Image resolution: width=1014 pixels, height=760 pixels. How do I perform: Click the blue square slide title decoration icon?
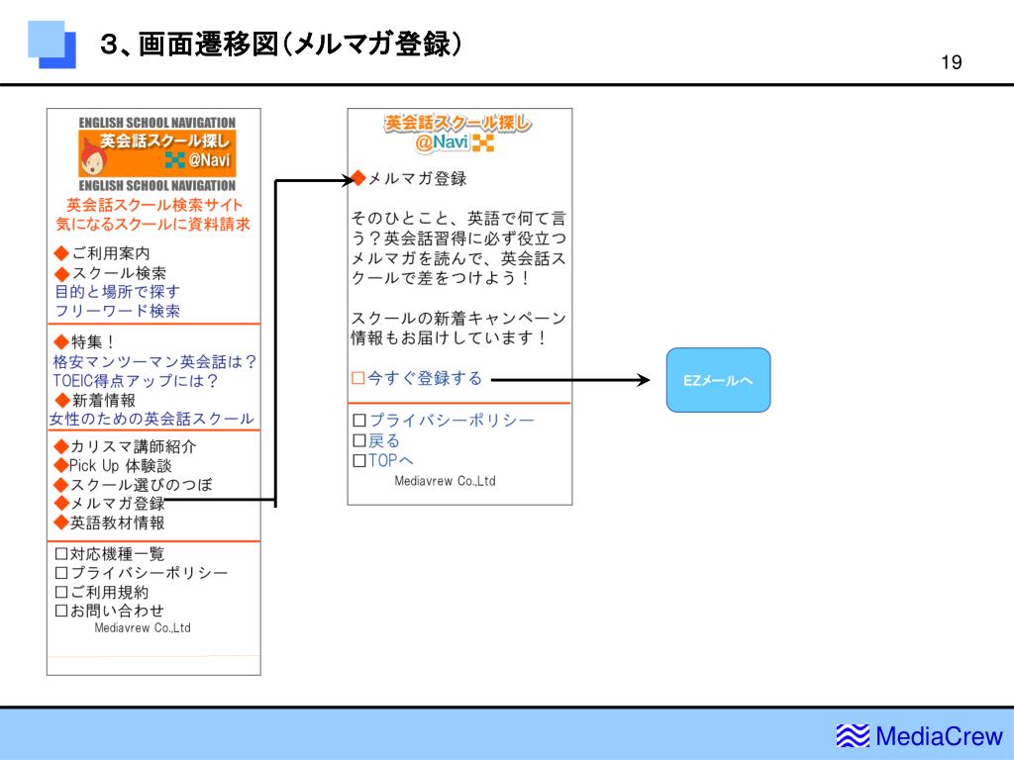point(51,45)
